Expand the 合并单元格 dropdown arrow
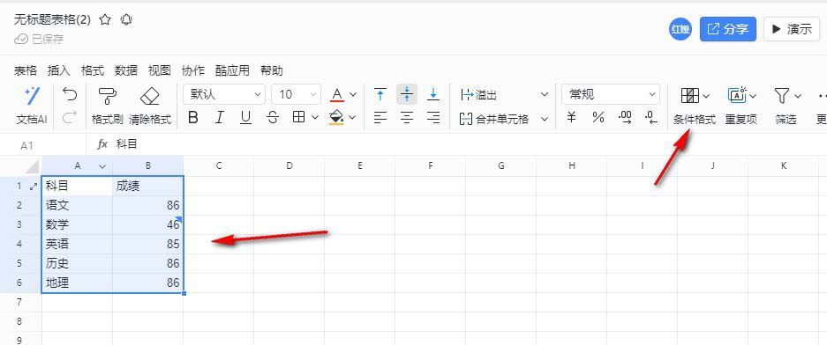This screenshot has width=827, height=345. (x=545, y=120)
